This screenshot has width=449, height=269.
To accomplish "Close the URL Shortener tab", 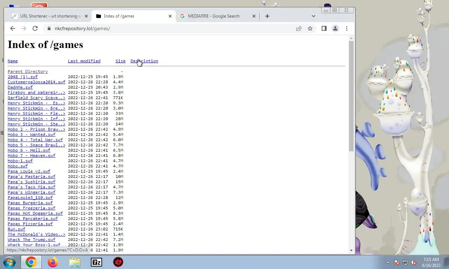I will click(86, 16).
